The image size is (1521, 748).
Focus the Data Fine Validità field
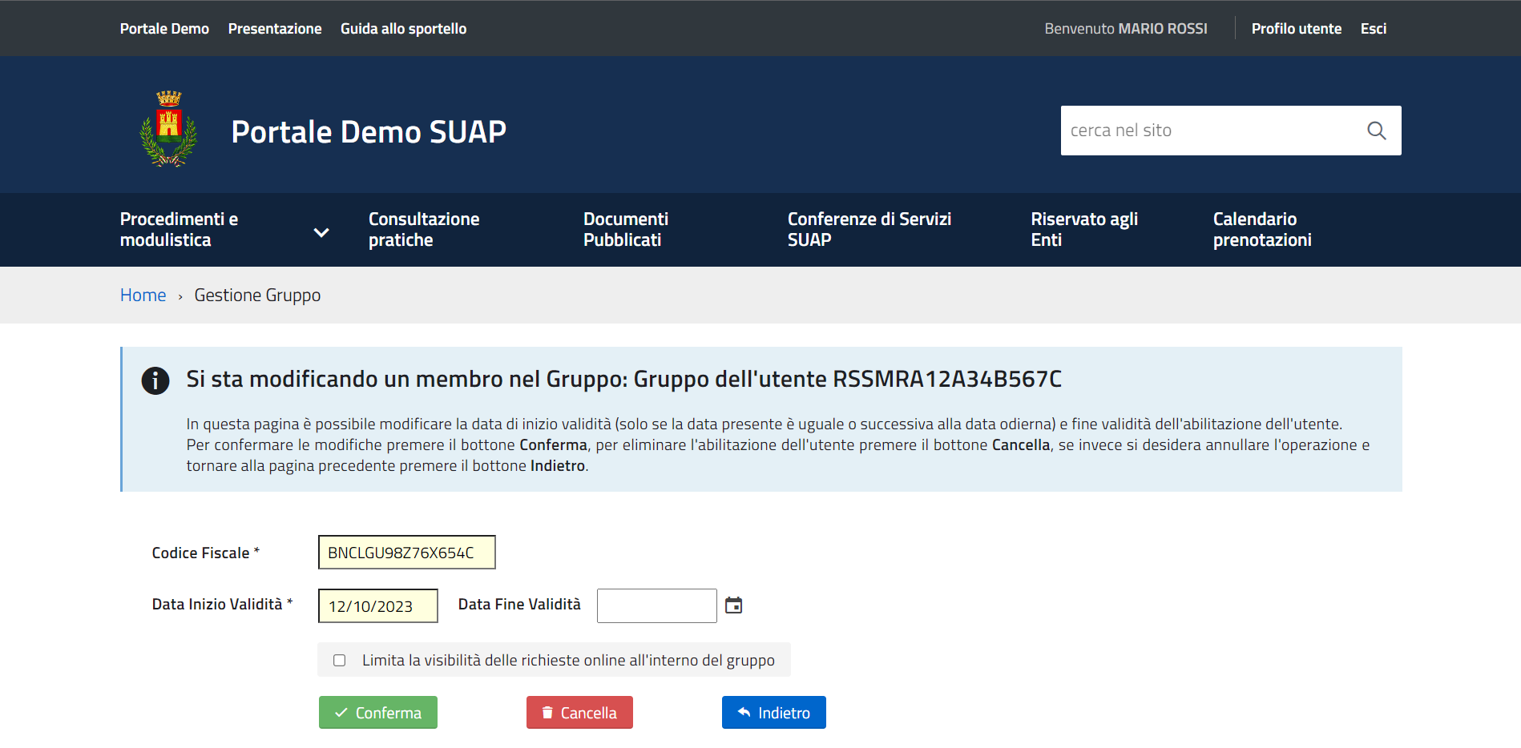tap(656, 605)
